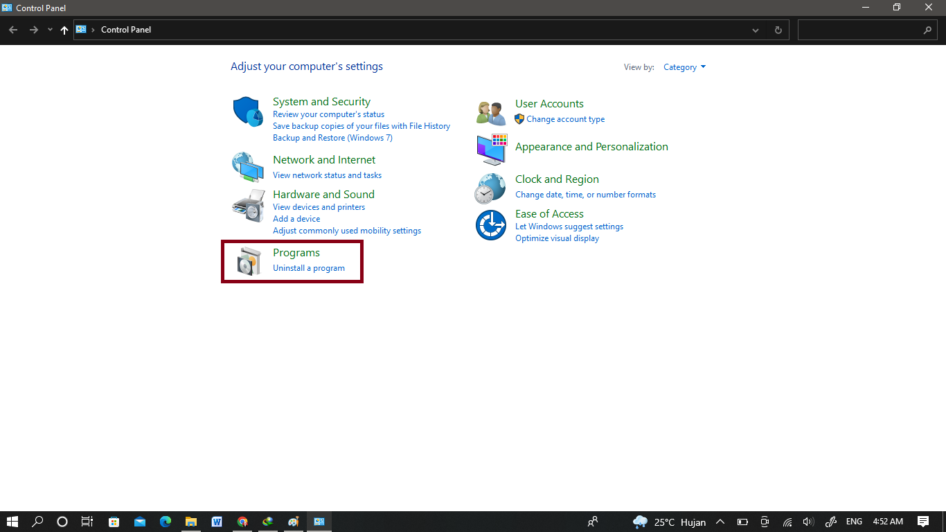946x532 pixels.
Task: Click Appearance and Personalization monitor icon
Action: pyautogui.click(x=492, y=150)
